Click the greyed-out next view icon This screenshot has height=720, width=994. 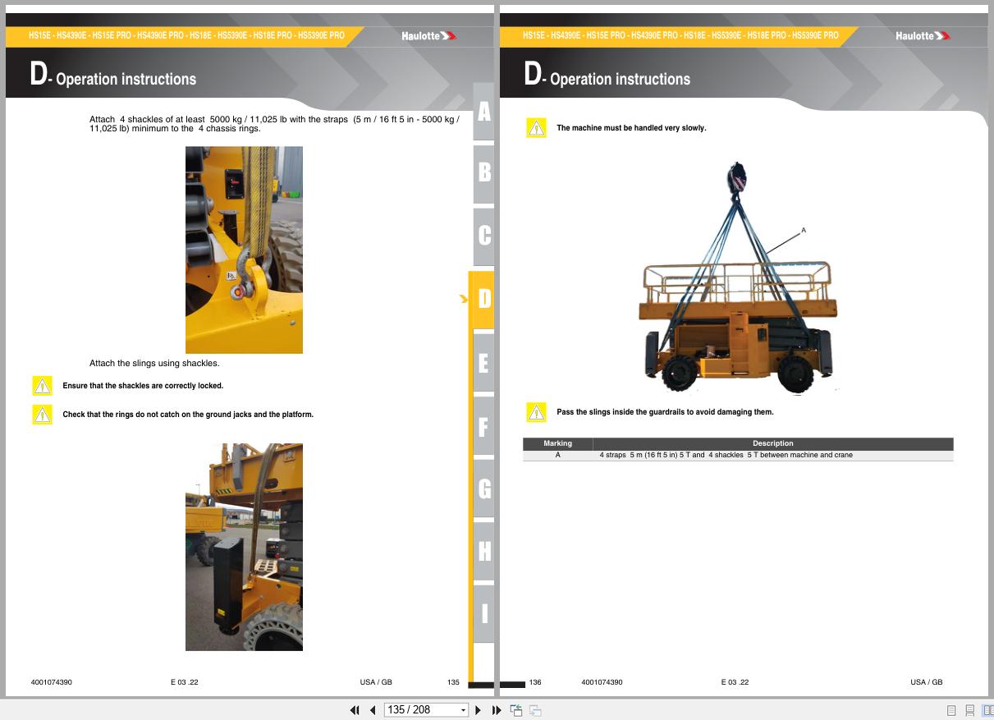pyautogui.click(x=535, y=710)
